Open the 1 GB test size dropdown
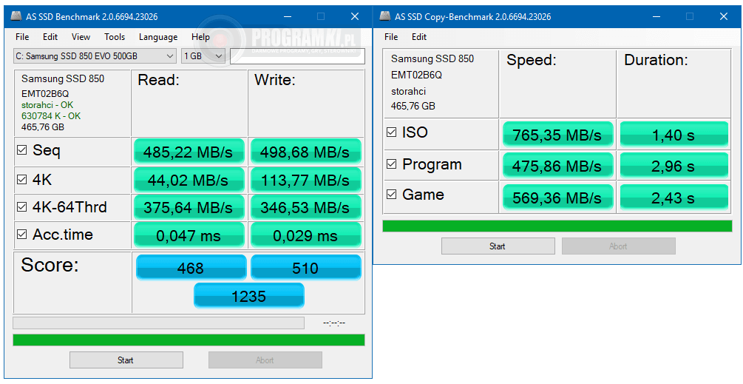743x384 pixels. [x=203, y=56]
